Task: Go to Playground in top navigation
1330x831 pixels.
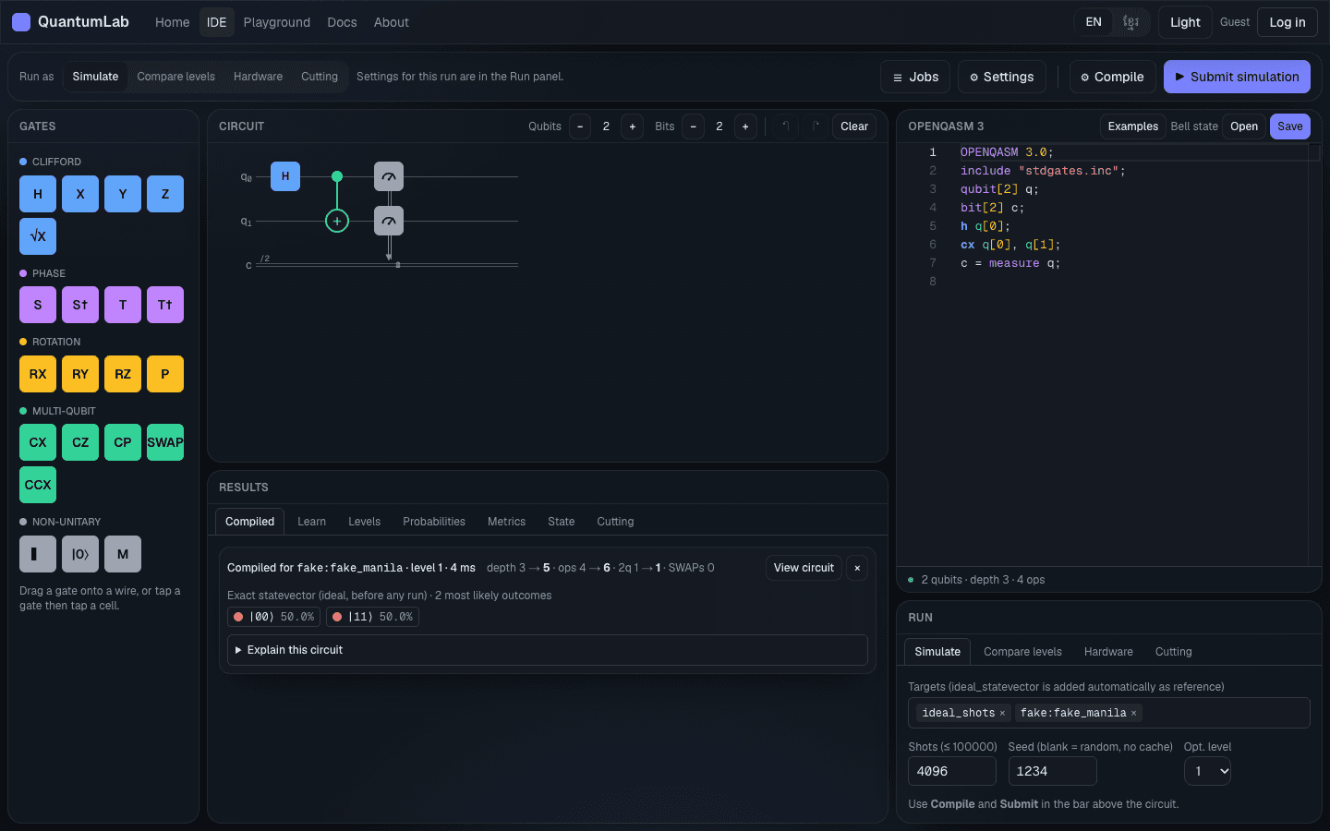Action: coord(277,22)
